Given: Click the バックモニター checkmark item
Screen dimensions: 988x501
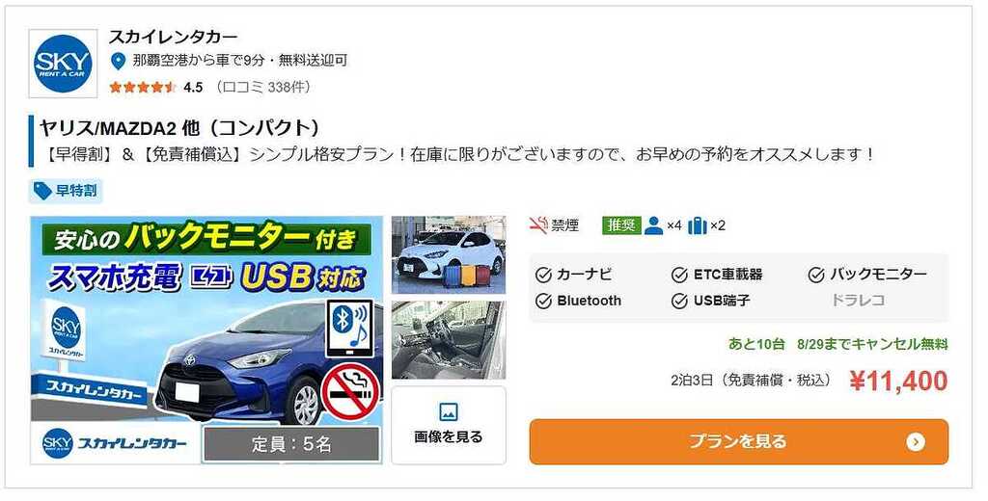Looking at the screenshot, I should pos(867,275).
